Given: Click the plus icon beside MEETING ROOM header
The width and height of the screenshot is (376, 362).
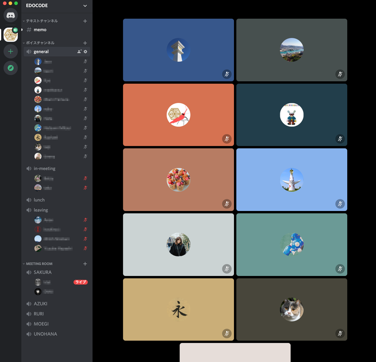Looking at the screenshot, I should tap(85, 263).
